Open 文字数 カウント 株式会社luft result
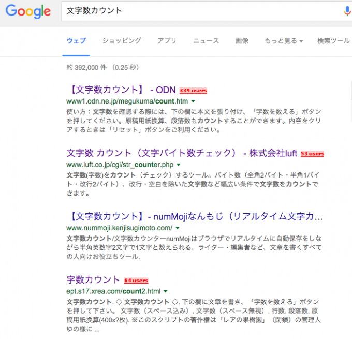This screenshot has height=339, width=352. [182, 153]
